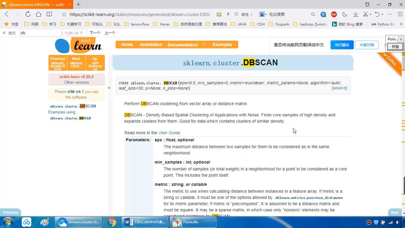Image resolution: width=405 pixels, height=228 pixels.
Task: Bookmark page with the star icon
Action: click(x=64, y=14)
